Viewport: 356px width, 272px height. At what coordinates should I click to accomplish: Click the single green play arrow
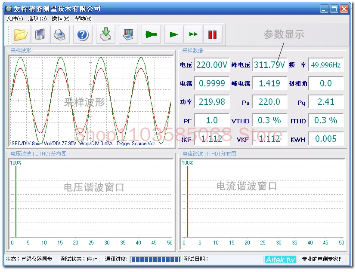[x=174, y=35]
